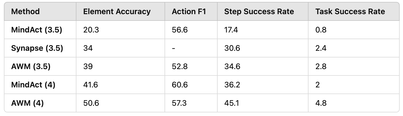Click the dash in Synapse's Action F1
The width and height of the screenshot is (403, 116).
pyautogui.click(x=173, y=48)
